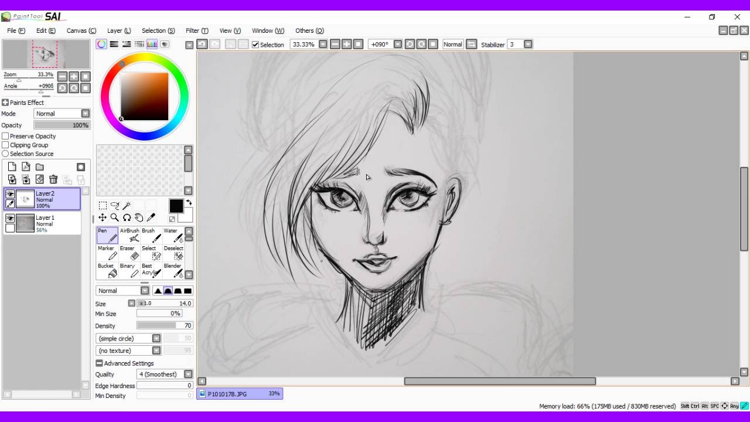This screenshot has height=422, width=750.
Task: Collapse the Advanced Settings section
Action: click(x=99, y=363)
